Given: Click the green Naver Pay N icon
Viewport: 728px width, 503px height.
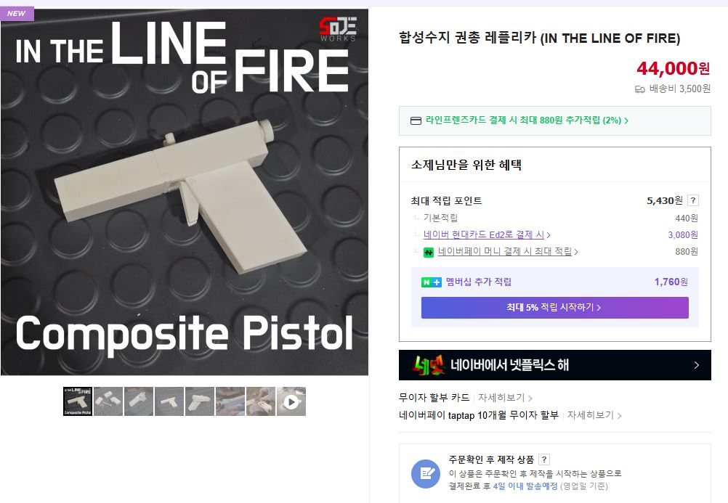Looking at the screenshot, I should pyautogui.click(x=429, y=253).
